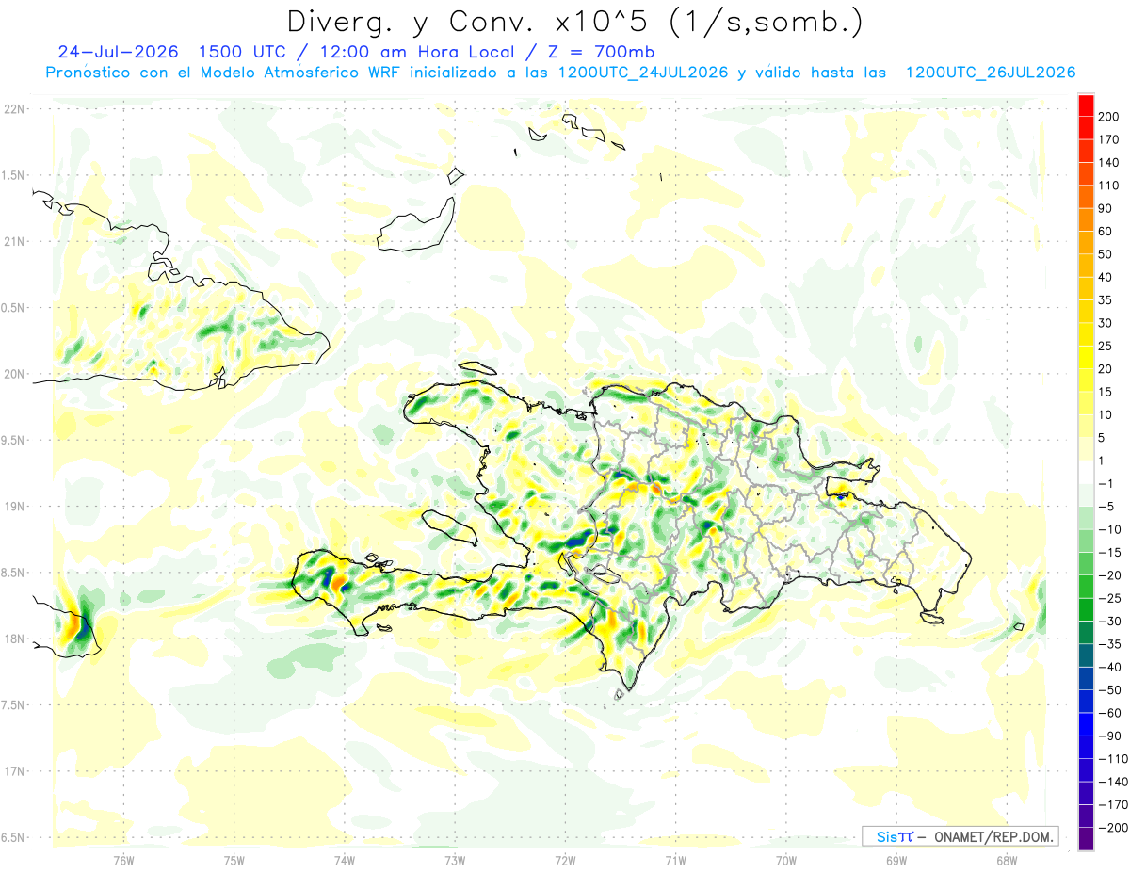Screen dimensions: 1130x873
Task: Click the axis label "7.5N"
Action: [x=14, y=704]
